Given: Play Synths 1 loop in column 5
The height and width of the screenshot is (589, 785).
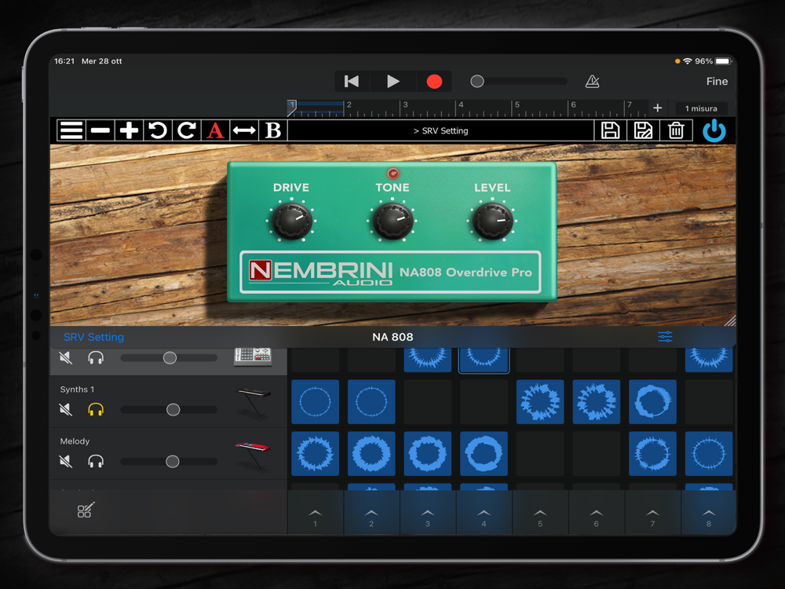Looking at the screenshot, I should tap(540, 401).
